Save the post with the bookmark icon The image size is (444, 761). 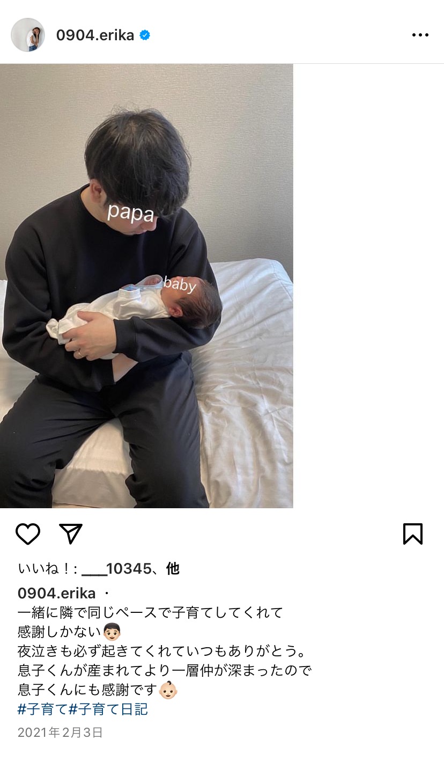pyautogui.click(x=413, y=534)
